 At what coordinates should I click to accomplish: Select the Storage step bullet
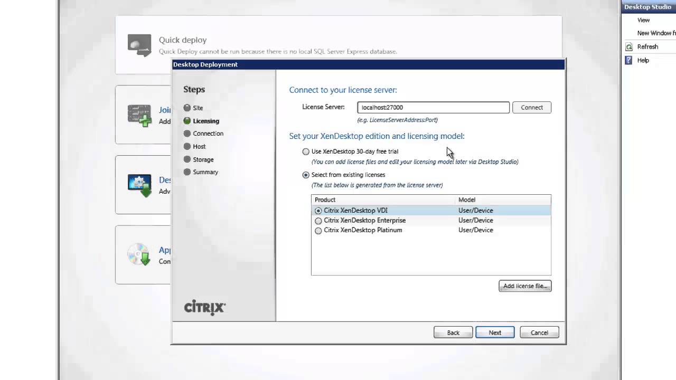[x=187, y=159]
